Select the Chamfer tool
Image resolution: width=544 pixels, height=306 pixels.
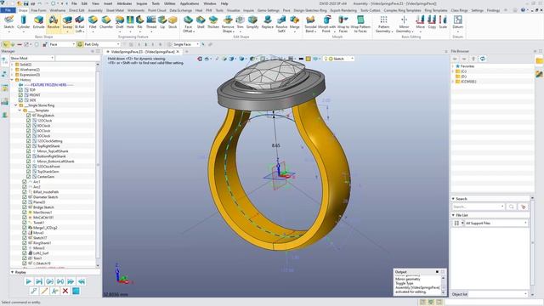pos(106,23)
